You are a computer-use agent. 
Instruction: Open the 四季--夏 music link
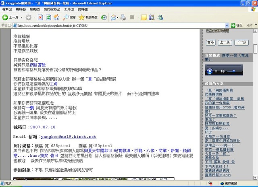[x=227, y=57]
